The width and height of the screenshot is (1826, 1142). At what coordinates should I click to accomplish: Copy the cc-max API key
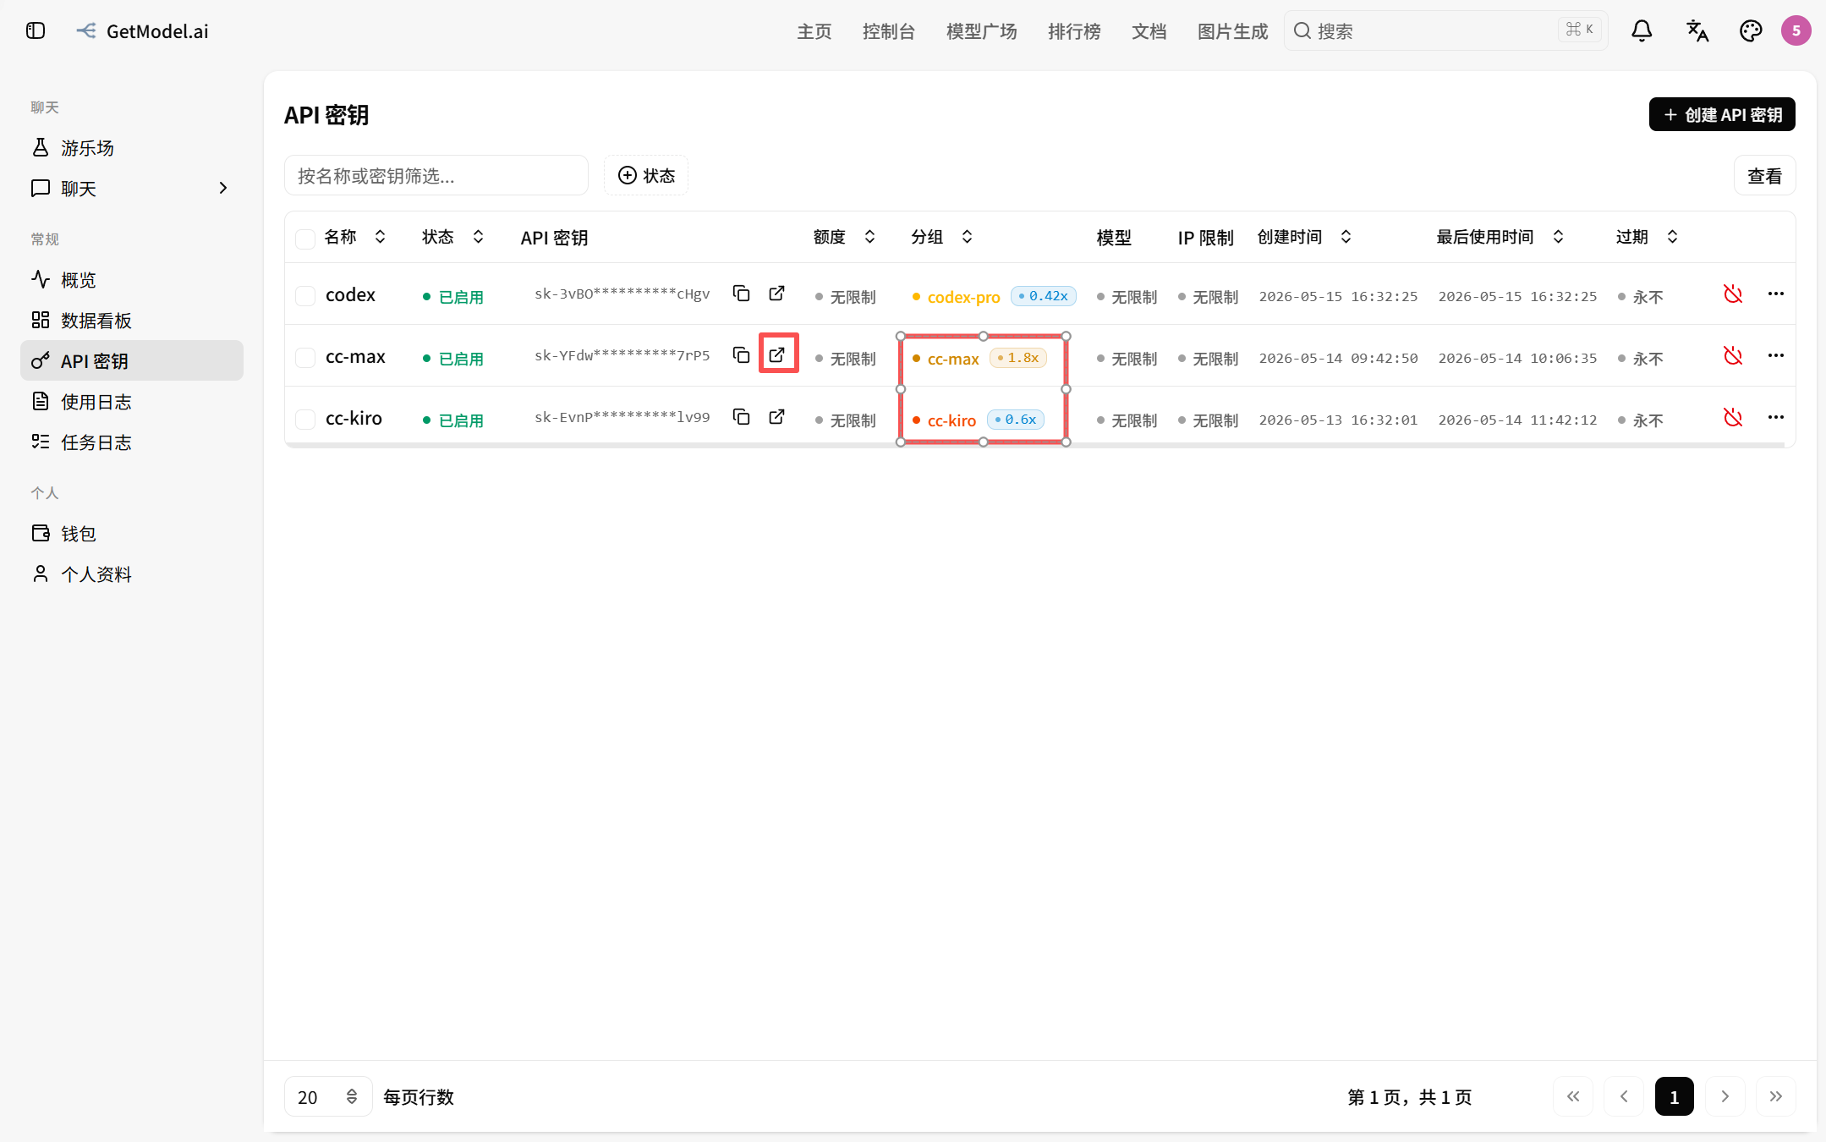coord(742,355)
